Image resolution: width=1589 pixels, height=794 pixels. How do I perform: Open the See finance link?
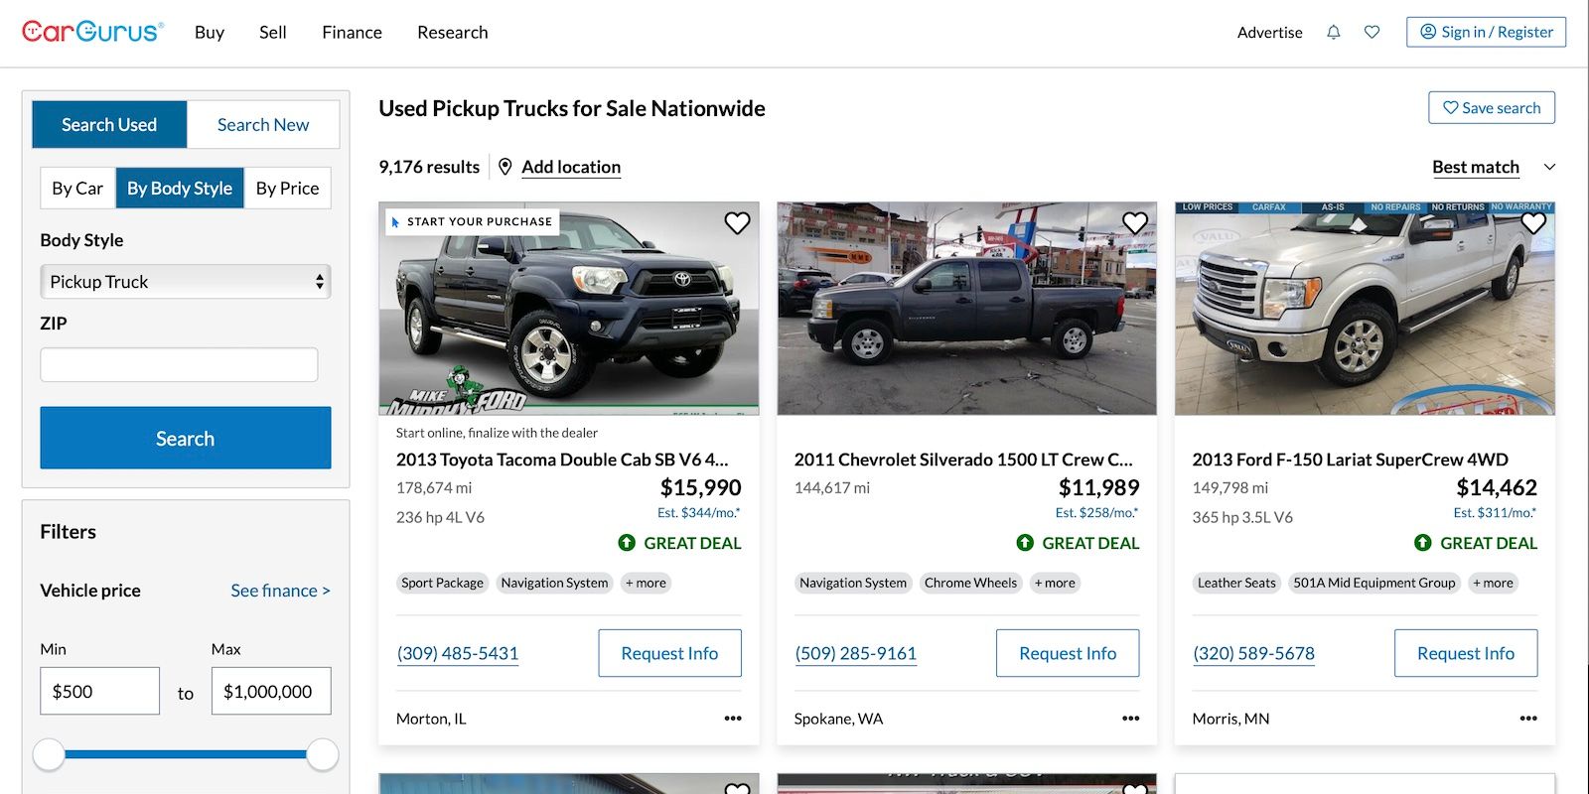pos(281,590)
